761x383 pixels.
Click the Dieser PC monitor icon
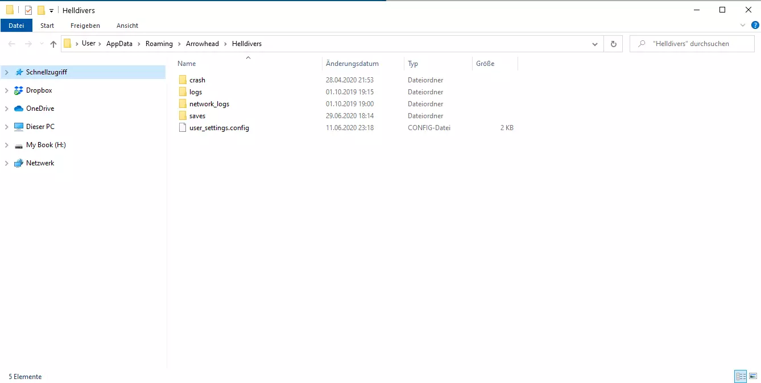(x=19, y=127)
